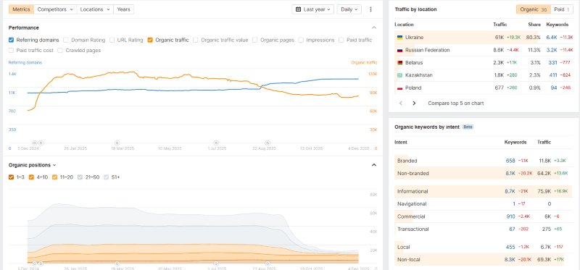The height and width of the screenshot is (270, 580).
Task: Enable Organic traffic value checkbox
Action: [x=195, y=40]
